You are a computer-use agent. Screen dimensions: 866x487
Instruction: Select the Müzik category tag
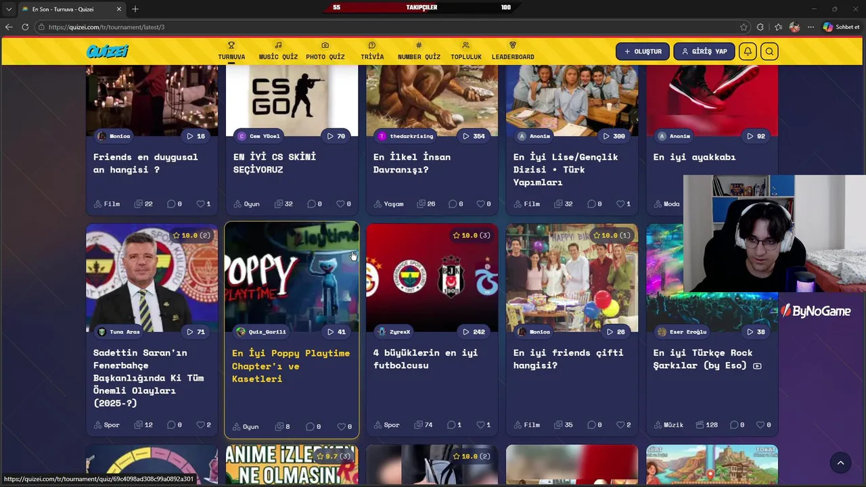(668, 425)
